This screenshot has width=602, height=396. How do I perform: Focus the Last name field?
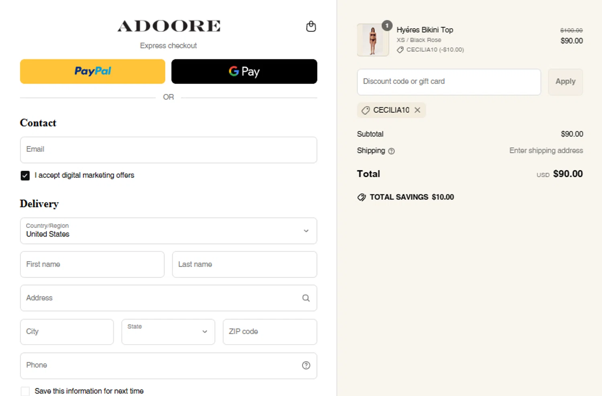pyautogui.click(x=244, y=264)
